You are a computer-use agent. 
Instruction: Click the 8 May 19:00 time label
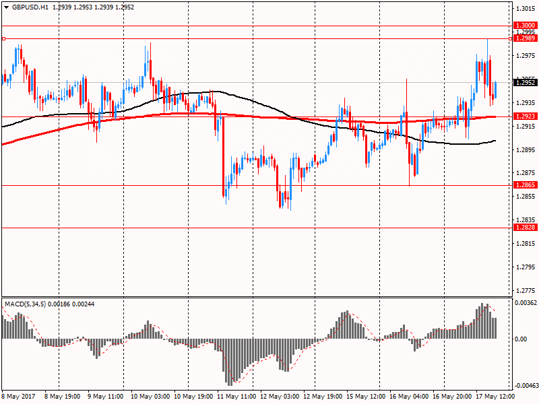point(62,397)
